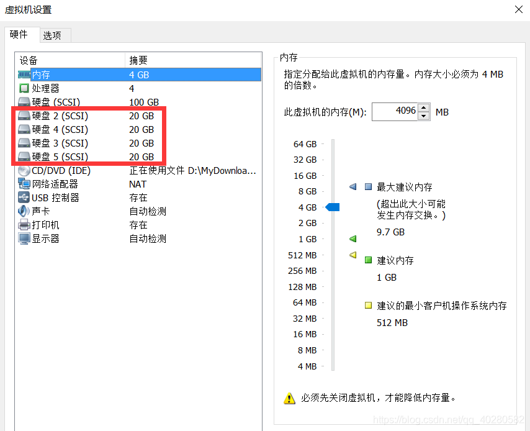Select the 网络适配器 device row
The height and width of the screenshot is (431, 530).
139,184
